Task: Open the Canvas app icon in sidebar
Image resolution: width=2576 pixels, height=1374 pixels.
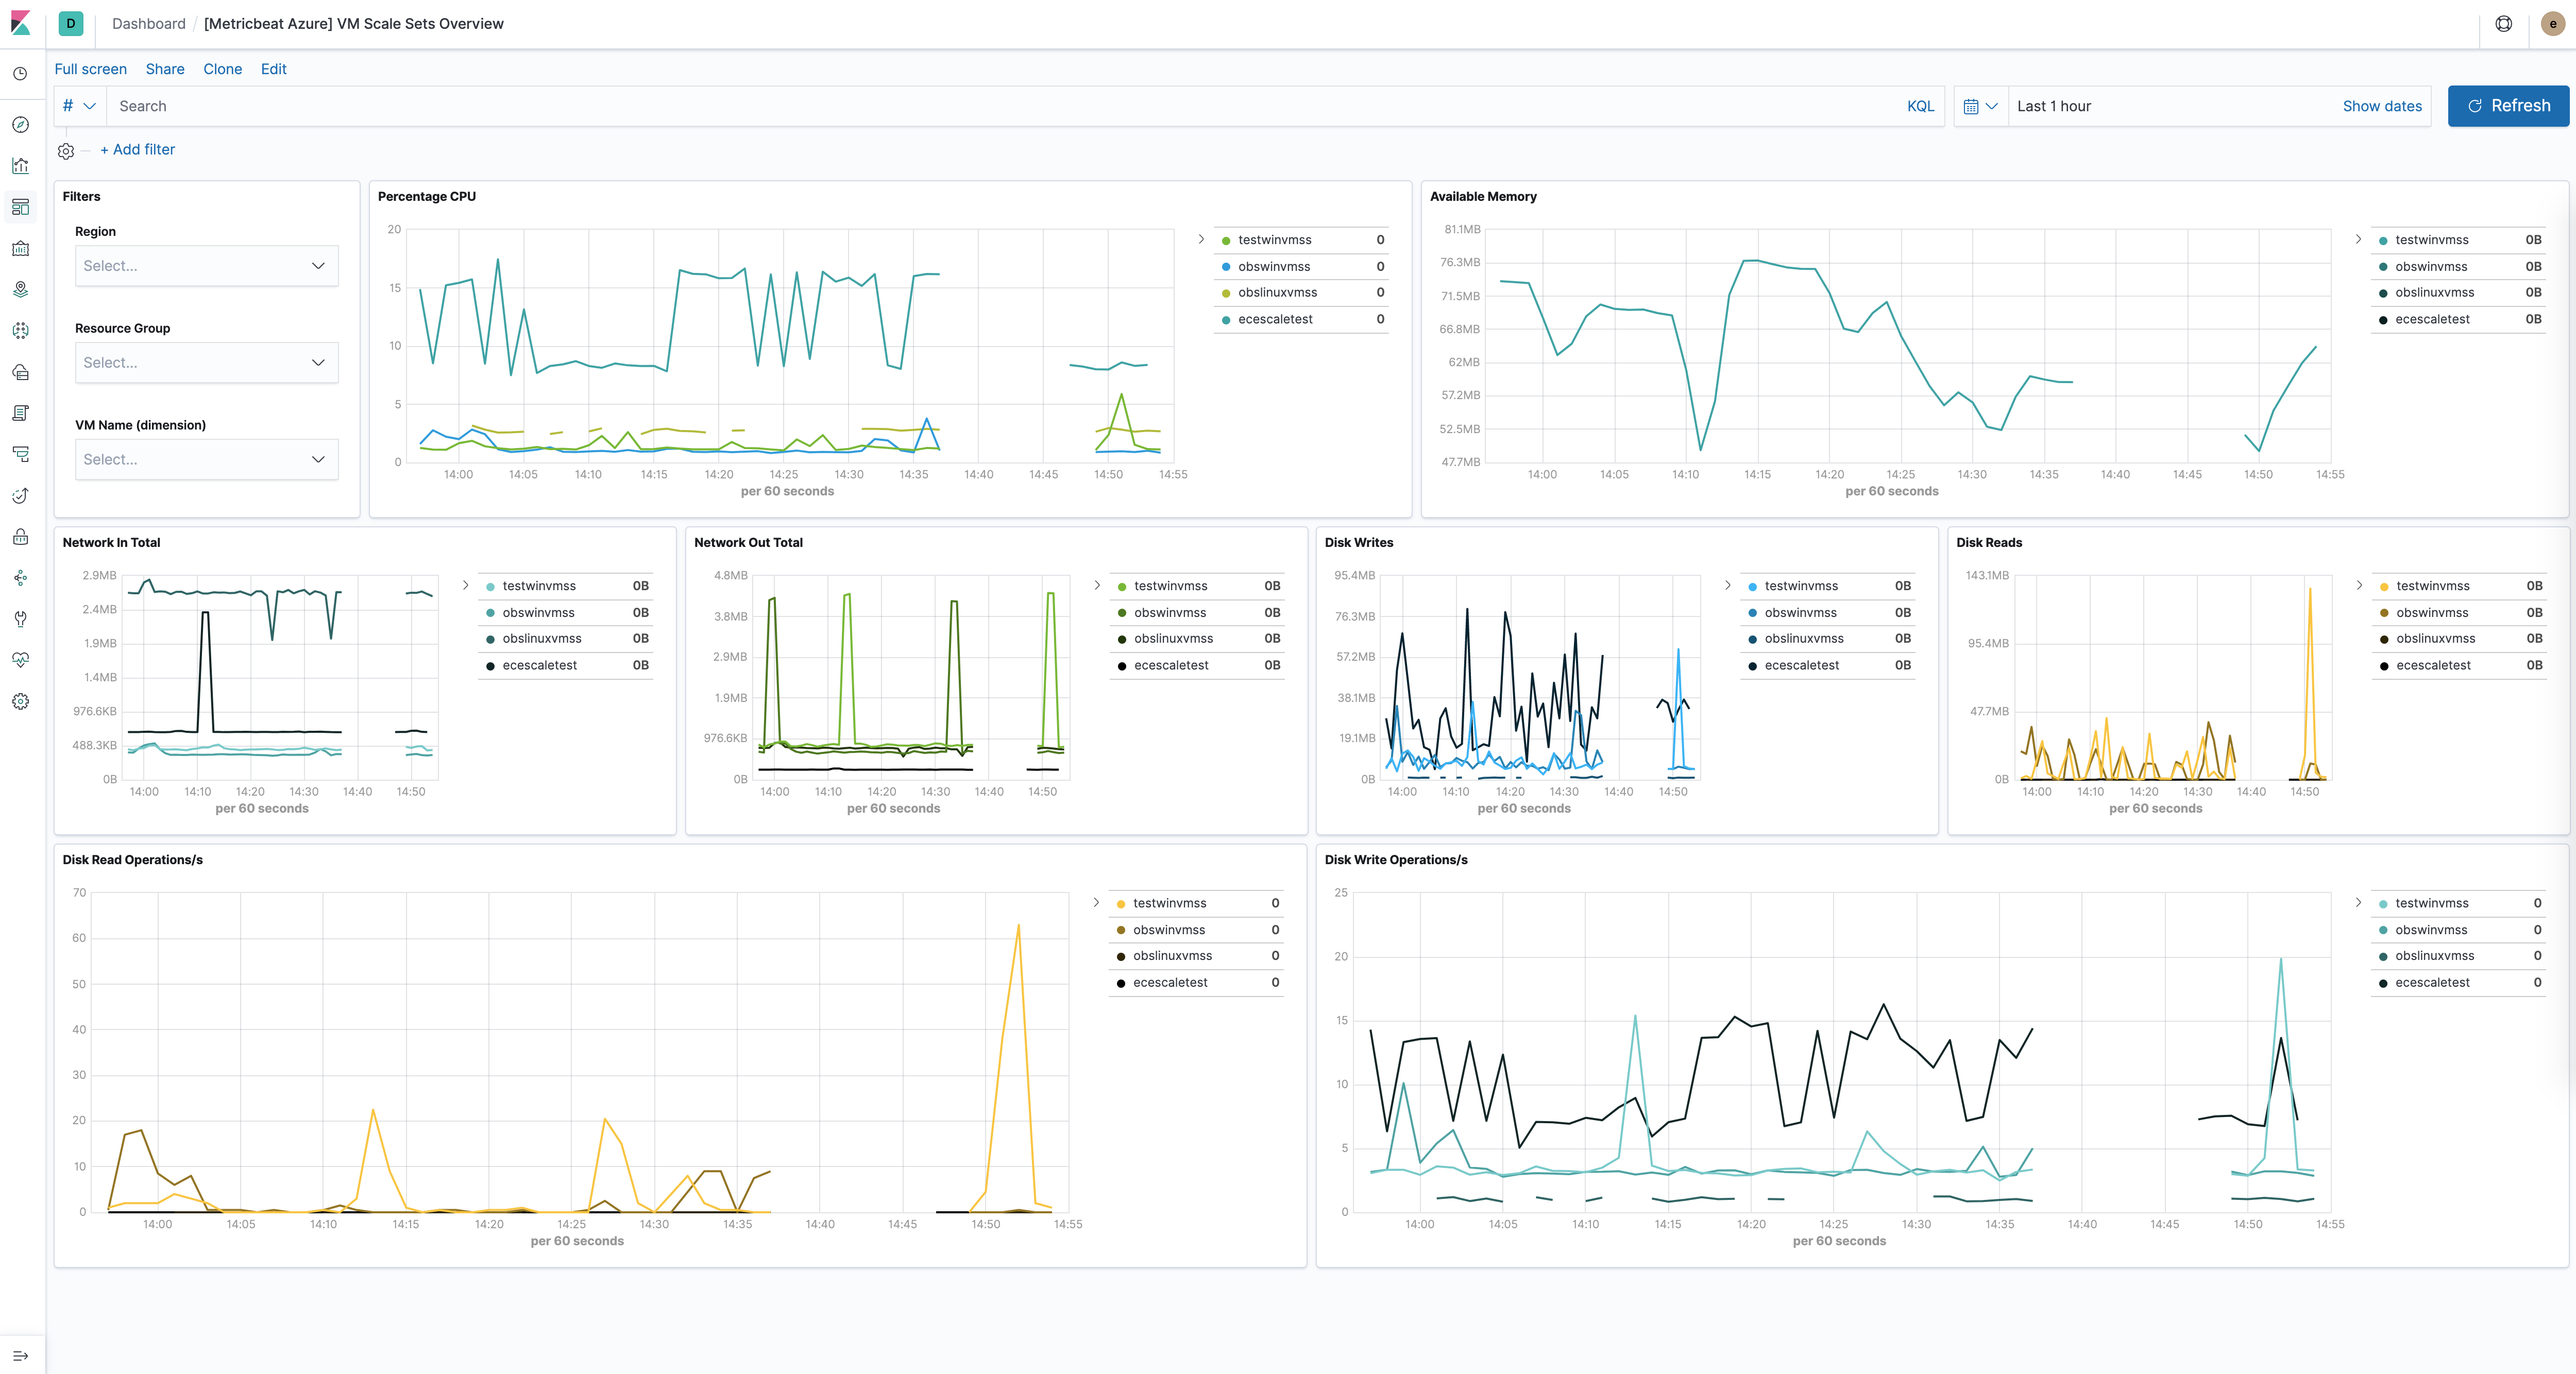Action: point(20,248)
